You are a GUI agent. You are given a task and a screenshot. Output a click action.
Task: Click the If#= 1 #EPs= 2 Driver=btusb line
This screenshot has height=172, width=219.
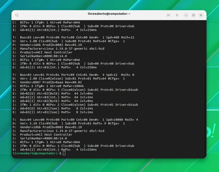click(75, 105)
